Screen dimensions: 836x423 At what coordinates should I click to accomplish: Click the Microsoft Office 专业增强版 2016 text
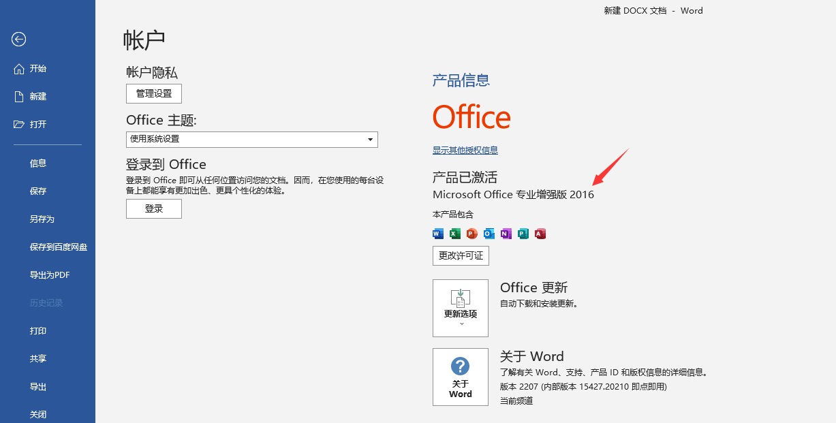pyautogui.click(x=513, y=195)
